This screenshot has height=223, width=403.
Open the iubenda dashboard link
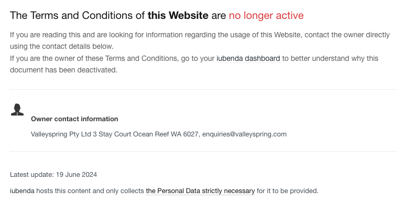[248, 58]
